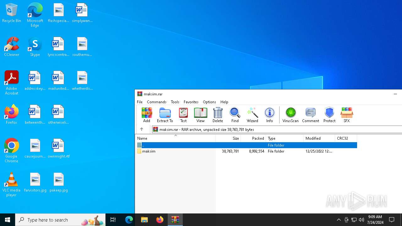Sort by Packed column header
The height and width of the screenshot is (226, 402).
pyautogui.click(x=253, y=138)
